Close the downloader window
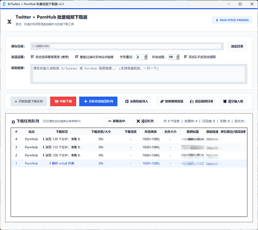Image resolution: width=258 pixels, height=230 pixels. point(252,4)
